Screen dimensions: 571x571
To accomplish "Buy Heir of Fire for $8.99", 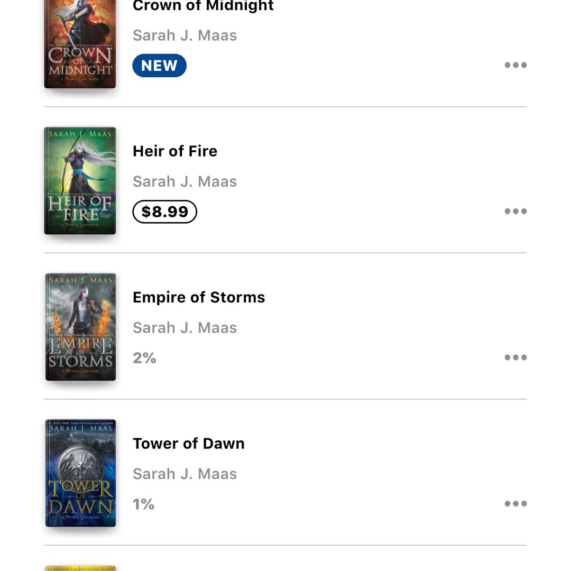I will coord(164,211).
